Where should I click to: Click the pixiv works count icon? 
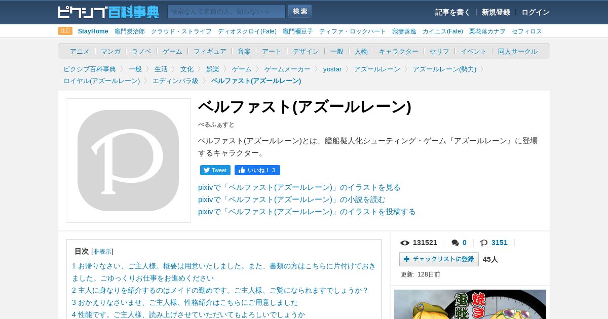tap(484, 243)
